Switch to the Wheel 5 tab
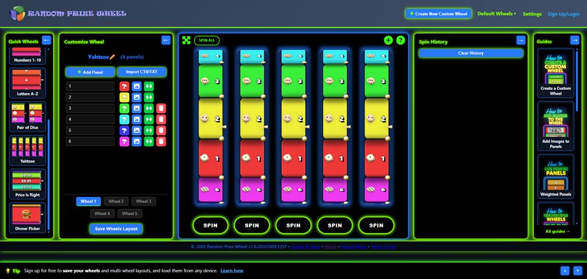This screenshot has width=587, height=279. (x=130, y=214)
